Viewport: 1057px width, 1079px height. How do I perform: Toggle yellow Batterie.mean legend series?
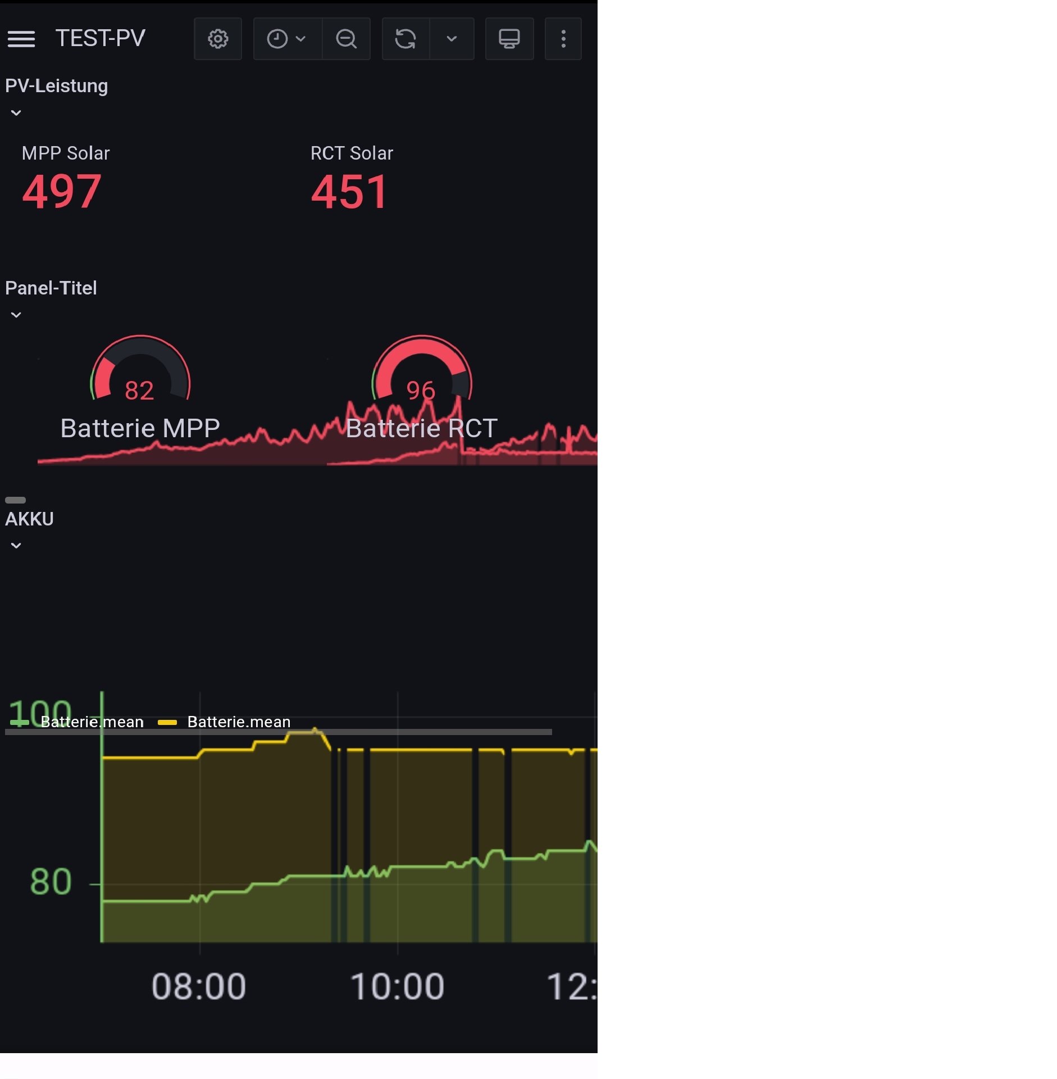tap(239, 722)
